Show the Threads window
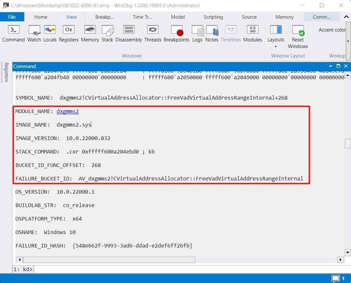 point(153,33)
